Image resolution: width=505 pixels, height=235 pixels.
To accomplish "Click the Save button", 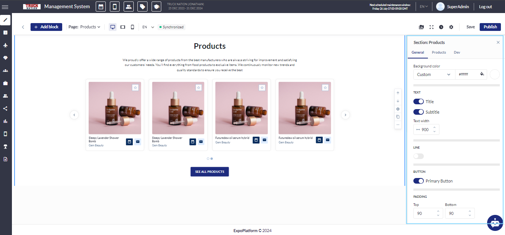I will [x=471, y=27].
